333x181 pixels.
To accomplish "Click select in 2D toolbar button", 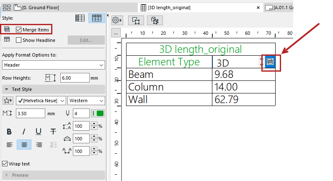I will [136, 20].
